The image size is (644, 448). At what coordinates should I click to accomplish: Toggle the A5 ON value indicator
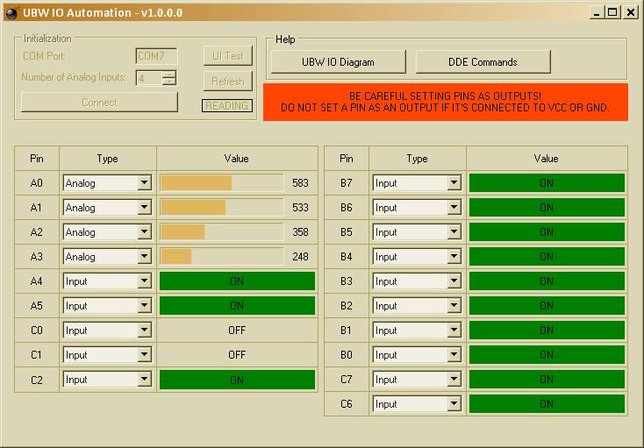pos(237,306)
